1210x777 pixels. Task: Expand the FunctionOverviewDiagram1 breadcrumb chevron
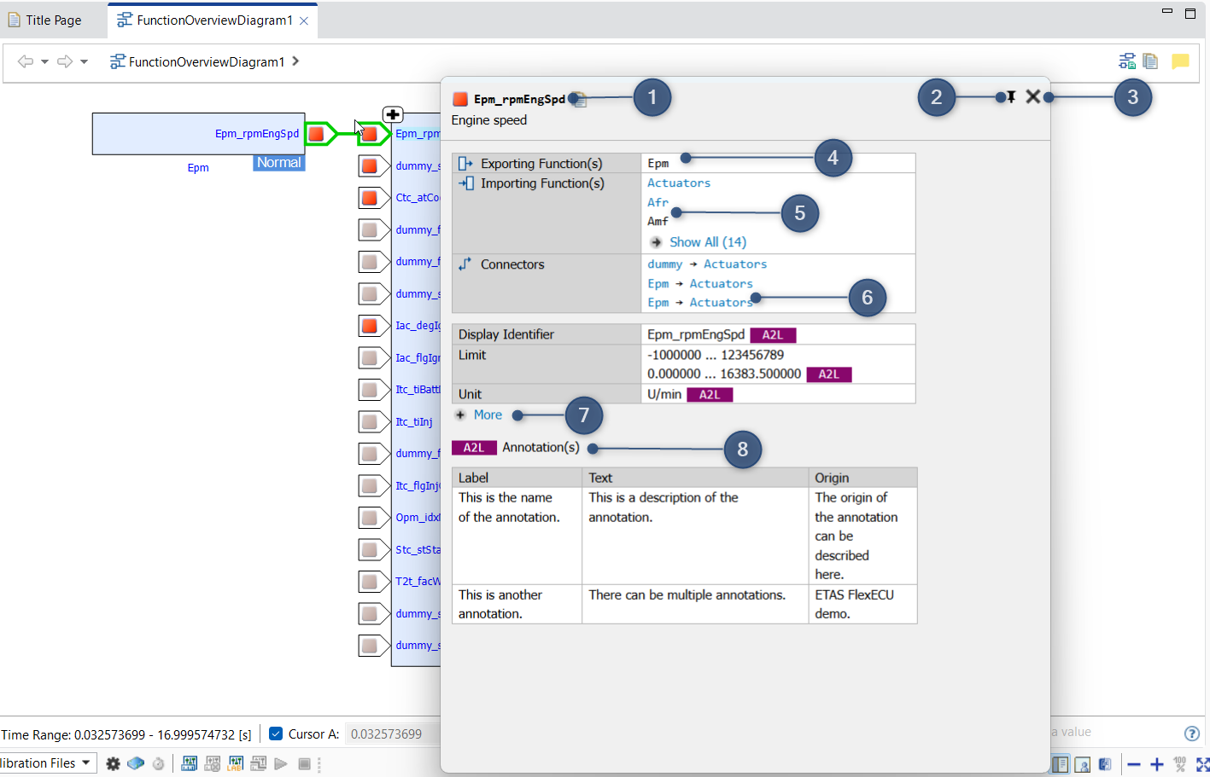pyautogui.click(x=295, y=61)
